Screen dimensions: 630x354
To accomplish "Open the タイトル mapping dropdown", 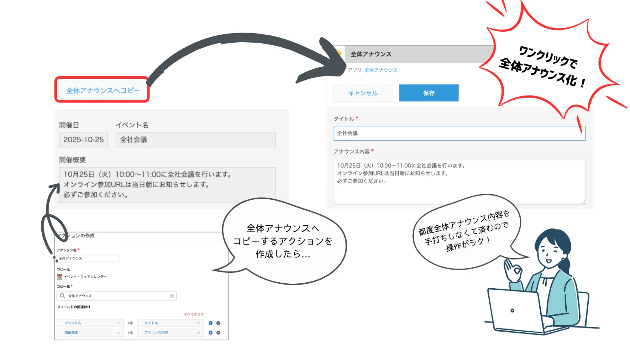I will [x=198, y=323].
